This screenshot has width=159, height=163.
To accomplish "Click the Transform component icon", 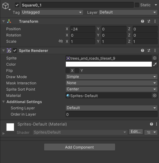I will point(9,21).
